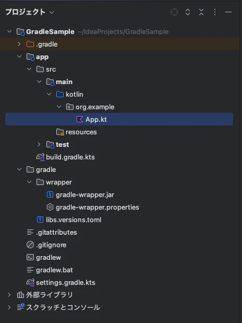242x323 pixels.
Task: Click the gradle-wrapper.jar archive icon
Action: [50, 194]
